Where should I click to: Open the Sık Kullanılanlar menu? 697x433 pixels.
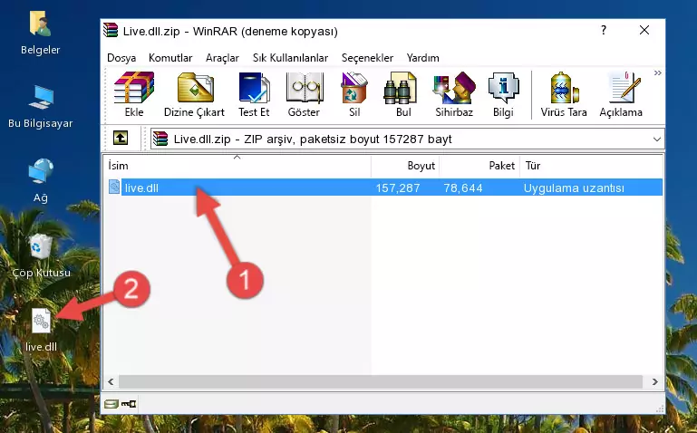click(290, 58)
